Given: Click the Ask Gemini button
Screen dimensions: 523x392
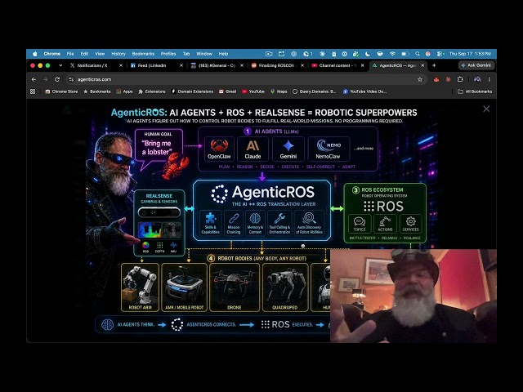Looking at the screenshot, I should [476, 65].
